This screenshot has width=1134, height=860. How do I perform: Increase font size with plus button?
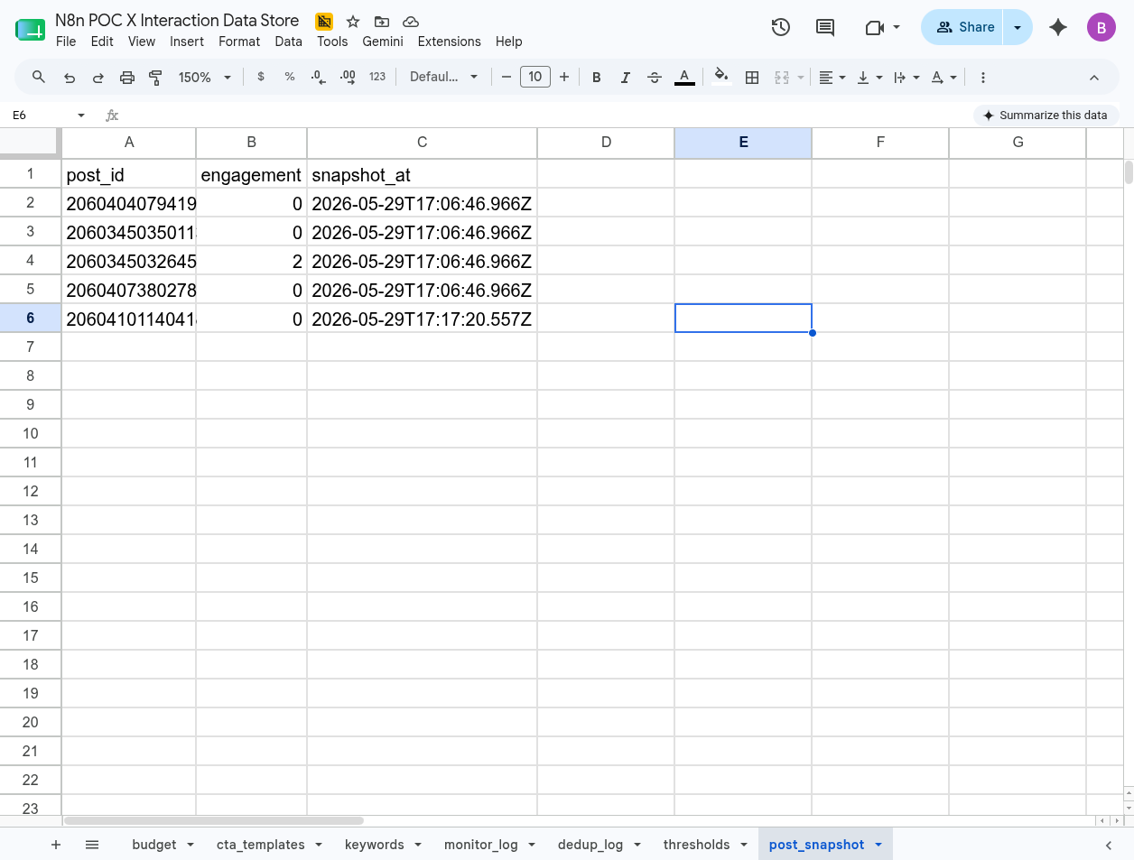pos(564,78)
